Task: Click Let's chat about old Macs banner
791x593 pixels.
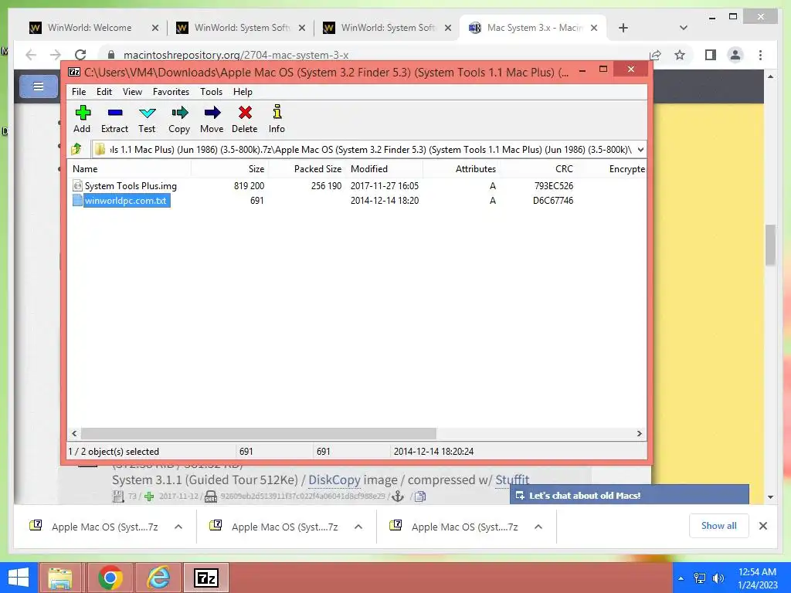Action: [629, 495]
